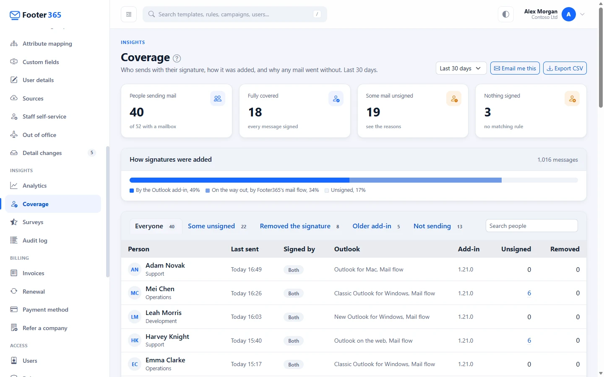
Task: Open Invoices under Billing
Action: 53,273
